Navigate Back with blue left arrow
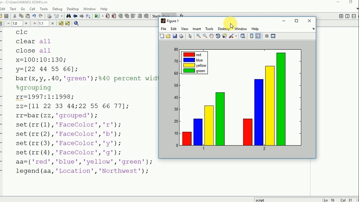The width and height of the screenshot is (359, 202). pyautogui.click(x=75, y=16)
